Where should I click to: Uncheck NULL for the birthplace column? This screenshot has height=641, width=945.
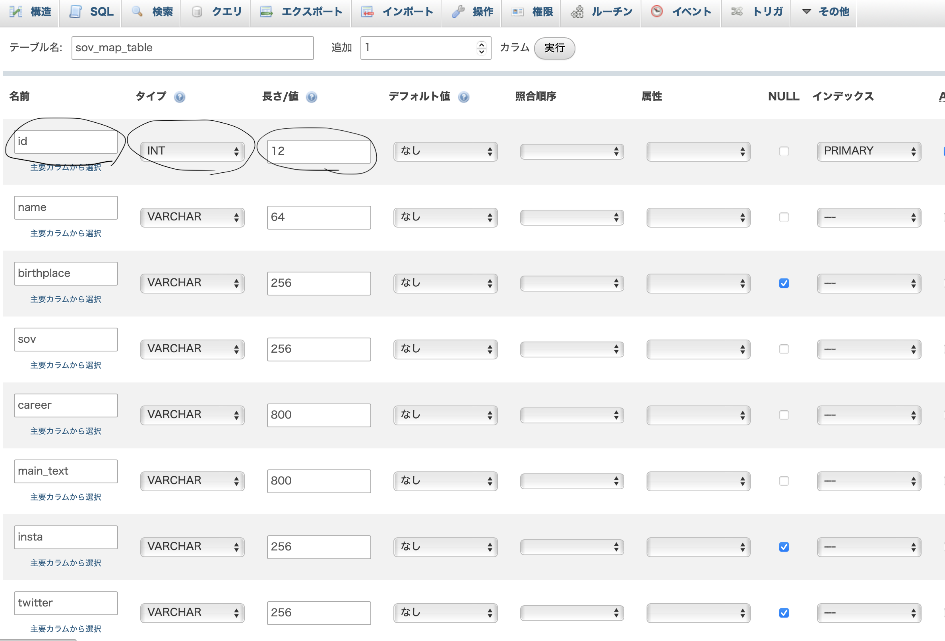coord(784,283)
